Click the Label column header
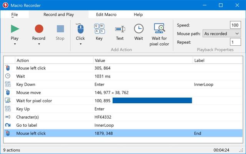246x154 pixels. pos(218,60)
